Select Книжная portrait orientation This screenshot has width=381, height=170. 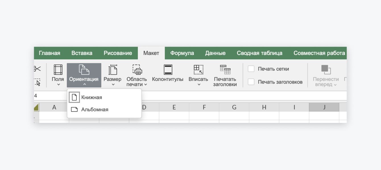pos(91,97)
